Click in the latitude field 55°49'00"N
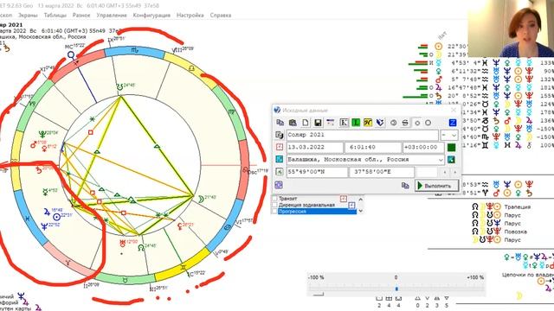 coord(317,172)
